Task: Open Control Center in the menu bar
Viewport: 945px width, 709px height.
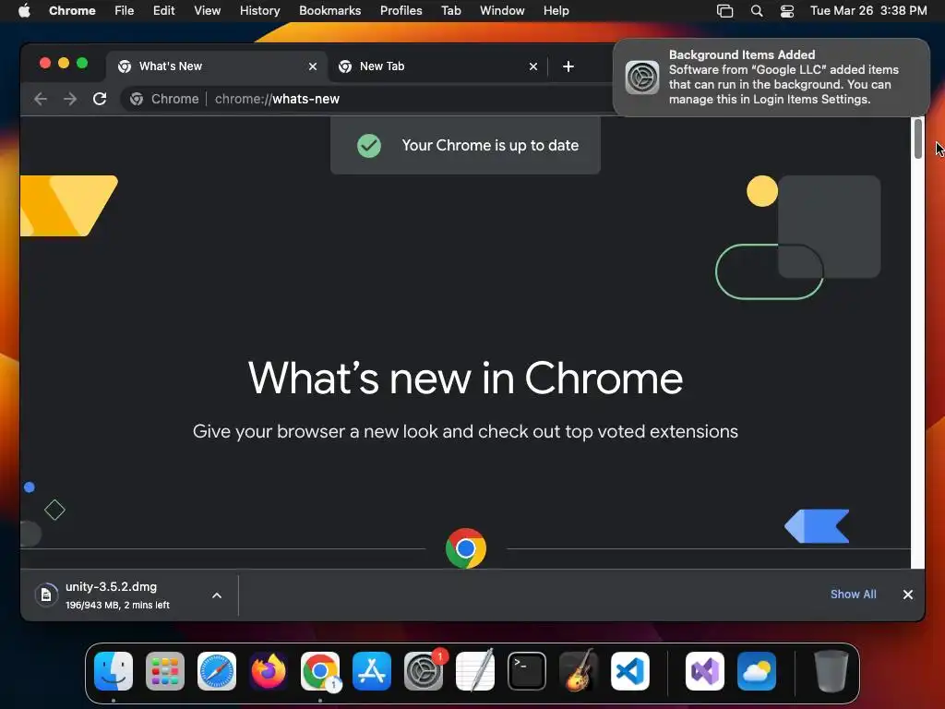Action: click(787, 11)
